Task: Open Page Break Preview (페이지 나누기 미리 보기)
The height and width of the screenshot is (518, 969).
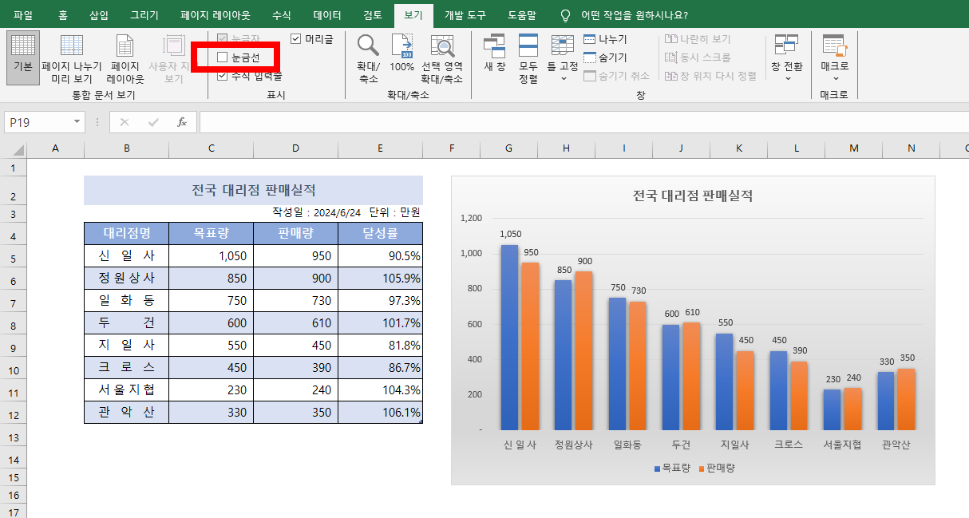Action: (x=72, y=57)
